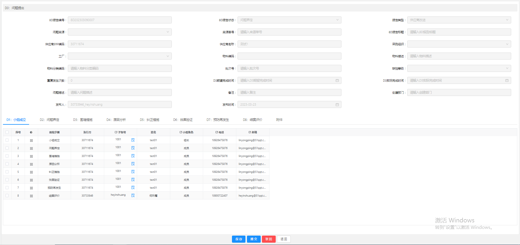Check the checkbox for row 2 问题界定
The image size is (520, 245).
7,148
